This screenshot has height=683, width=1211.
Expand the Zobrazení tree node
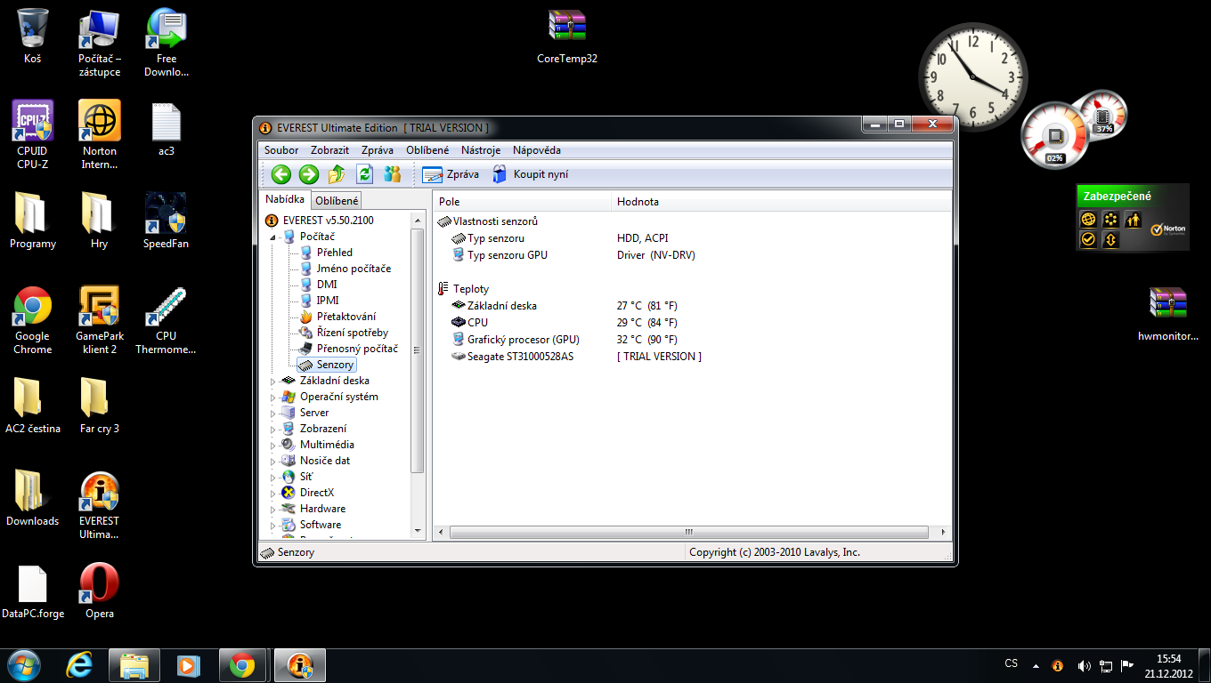(273, 430)
